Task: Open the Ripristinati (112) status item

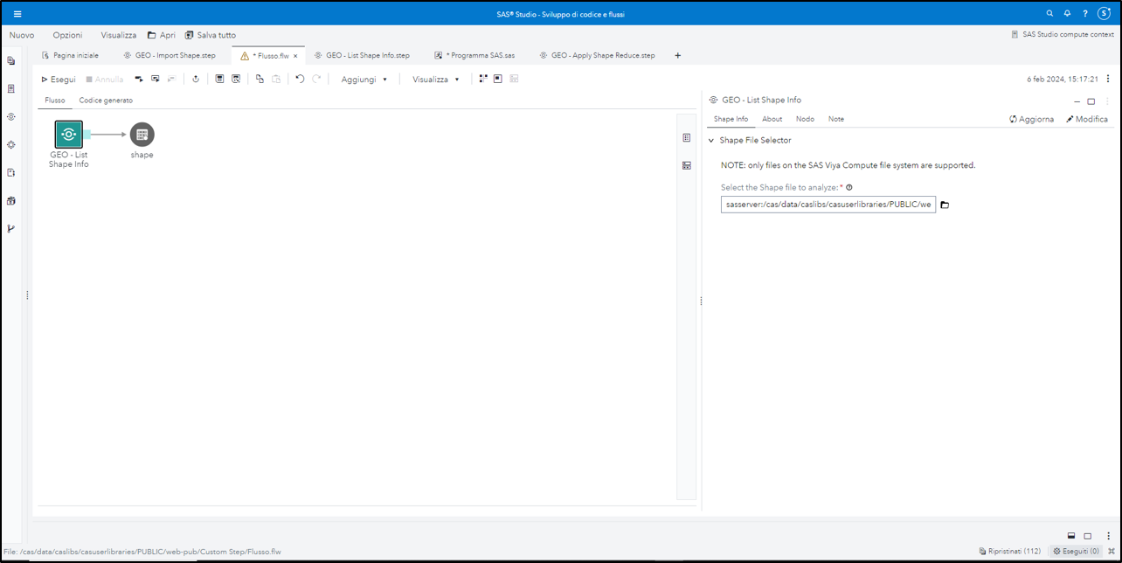Action: (1009, 552)
